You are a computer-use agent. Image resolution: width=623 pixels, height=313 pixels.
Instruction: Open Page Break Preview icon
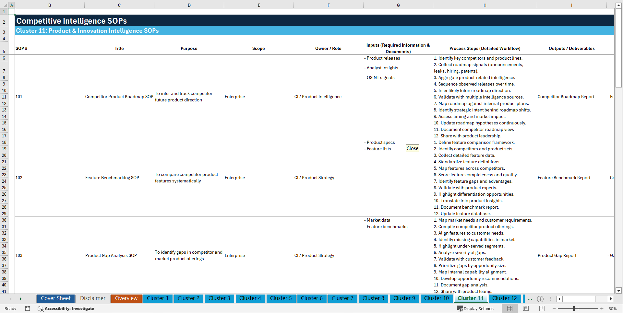pyautogui.click(x=542, y=308)
